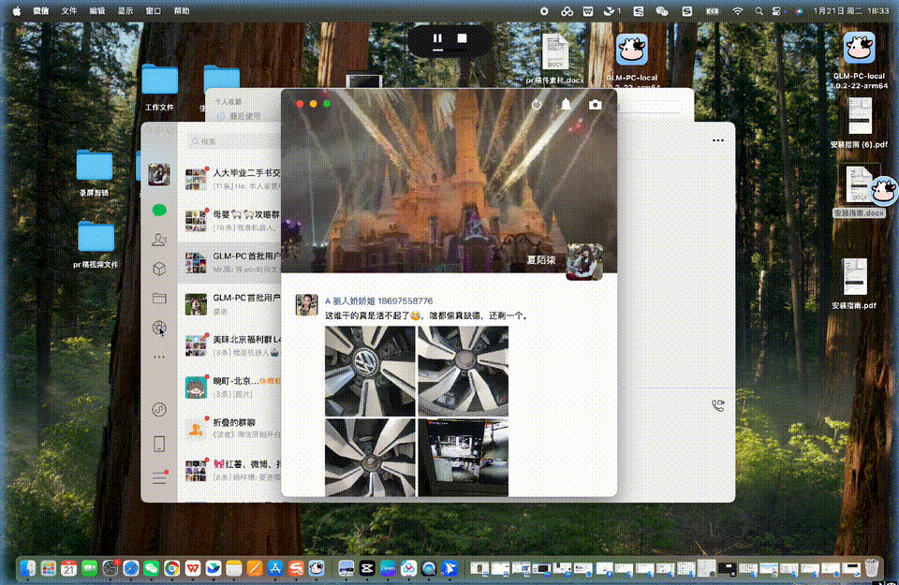Pause the screen recording
Screen dimensions: 899x585
(437, 38)
